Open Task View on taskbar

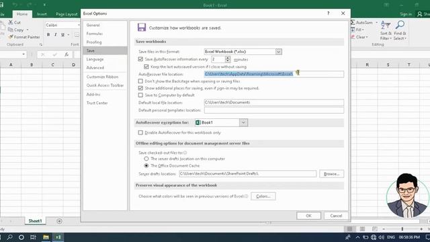pos(33,237)
